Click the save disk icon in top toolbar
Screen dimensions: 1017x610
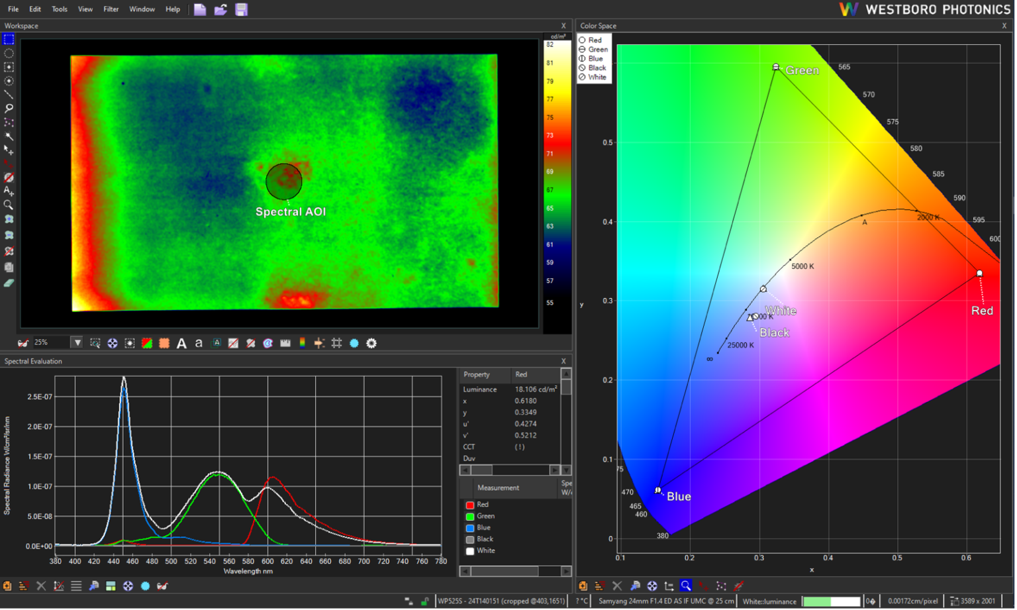pyautogui.click(x=242, y=9)
